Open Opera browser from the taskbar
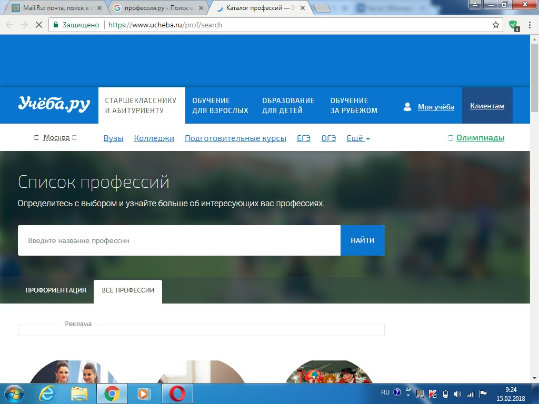The height and width of the screenshot is (404, 539). [177, 393]
